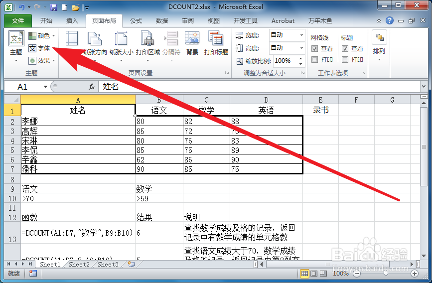432x283 pixels.
Task: Open Customize Quick Access Toolbar dropdown
Action: pyautogui.click(x=87, y=8)
